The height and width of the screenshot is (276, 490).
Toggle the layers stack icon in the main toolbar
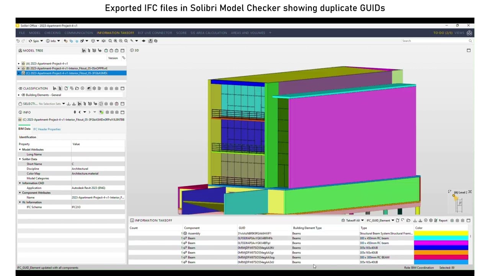156,41
